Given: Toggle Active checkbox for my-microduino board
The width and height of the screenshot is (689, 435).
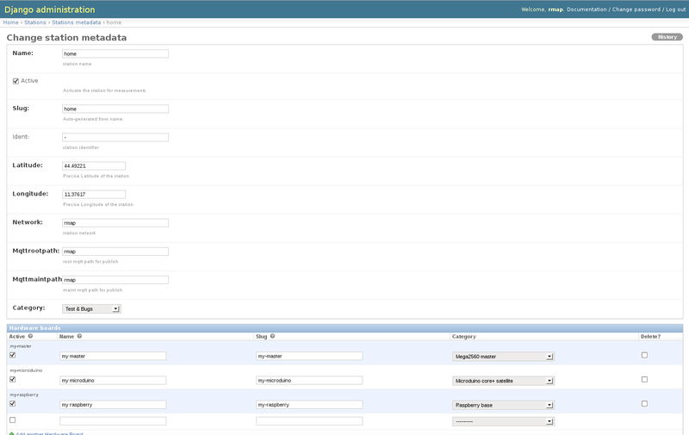Looking at the screenshot, I should click(12, 379).
